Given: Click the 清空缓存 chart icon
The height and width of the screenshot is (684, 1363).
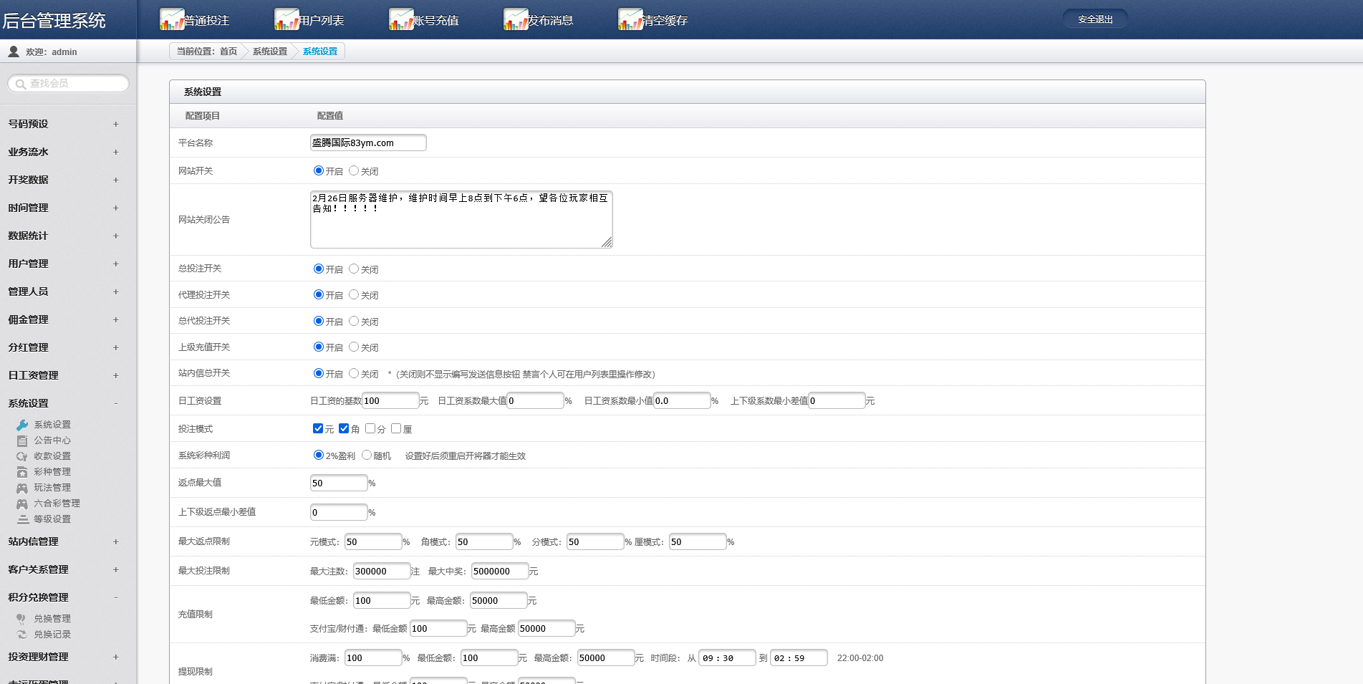Looking at the screenshot, I should coord(630,19).
